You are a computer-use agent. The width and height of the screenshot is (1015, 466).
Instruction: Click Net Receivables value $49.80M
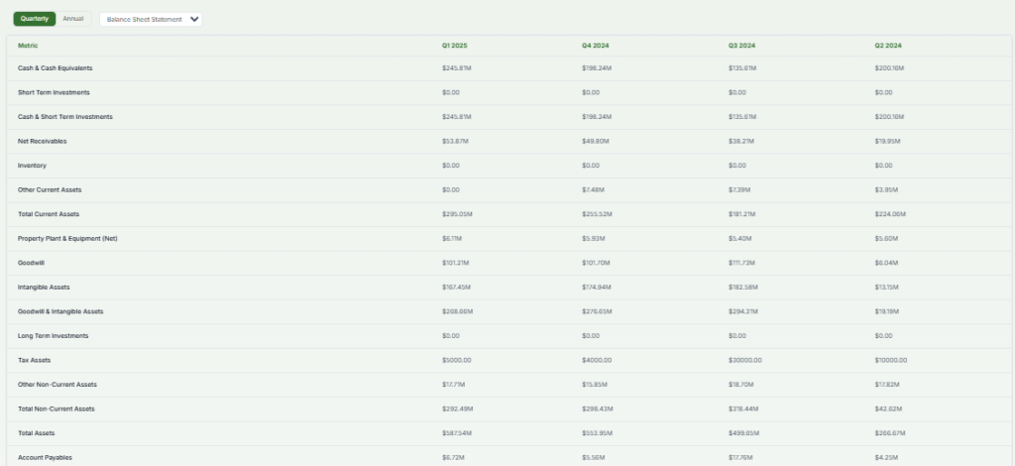596,141
